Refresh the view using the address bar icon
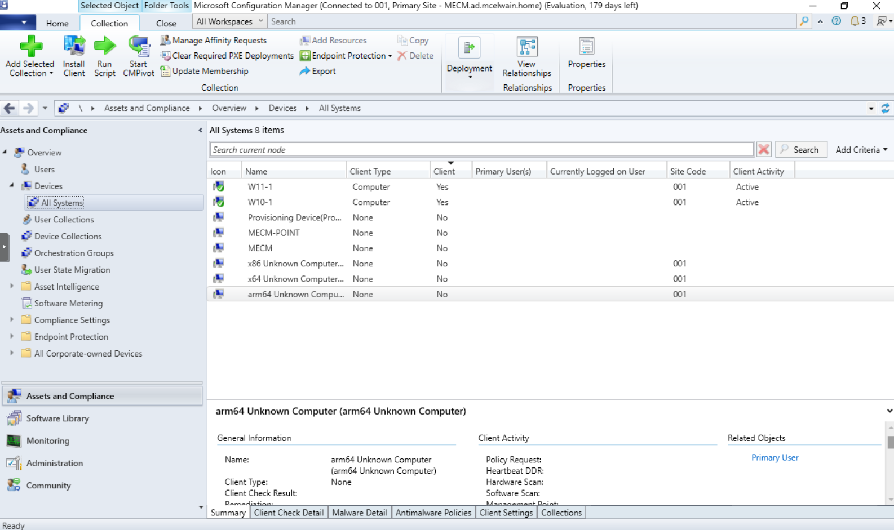 pos(885,108)
